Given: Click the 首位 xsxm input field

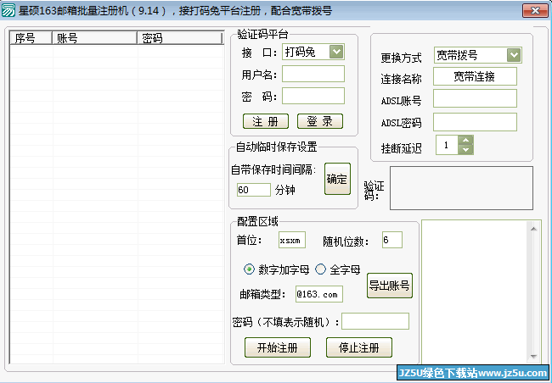Looking at the screenshot, I should coord(292,240).
